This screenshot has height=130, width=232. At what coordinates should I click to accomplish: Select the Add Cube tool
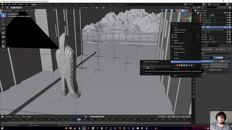[3, 51]
